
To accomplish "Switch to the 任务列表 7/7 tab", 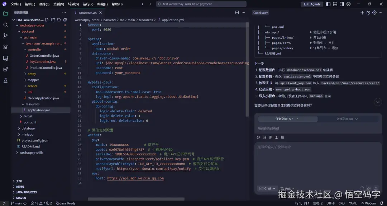I will pos(288,119).
